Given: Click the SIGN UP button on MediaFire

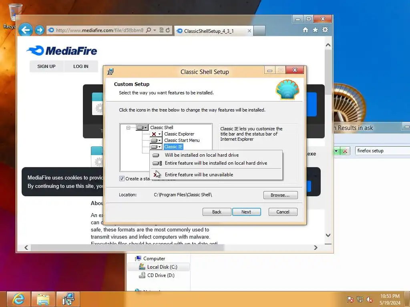Looking at the screenshot, I should pyautogui.click(x=46, y=66).
